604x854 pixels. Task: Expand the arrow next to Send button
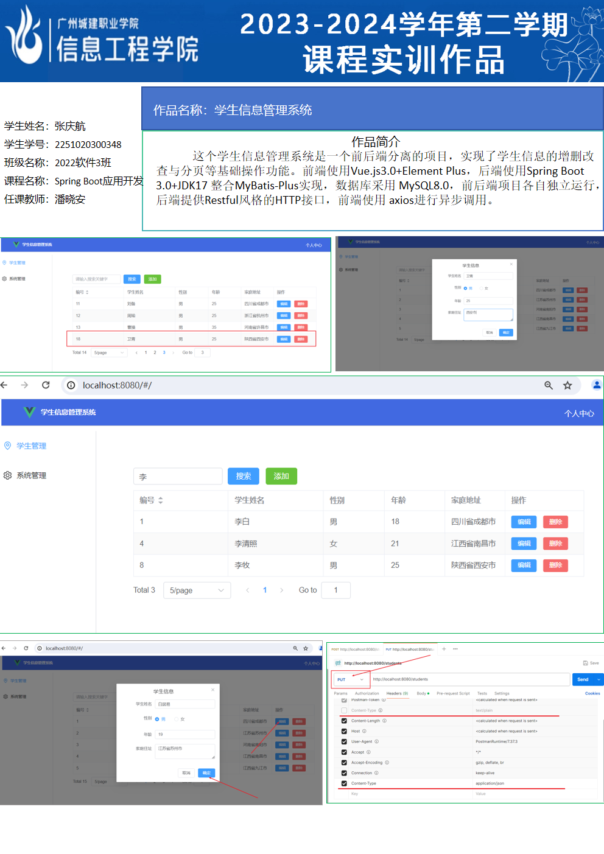599,679
